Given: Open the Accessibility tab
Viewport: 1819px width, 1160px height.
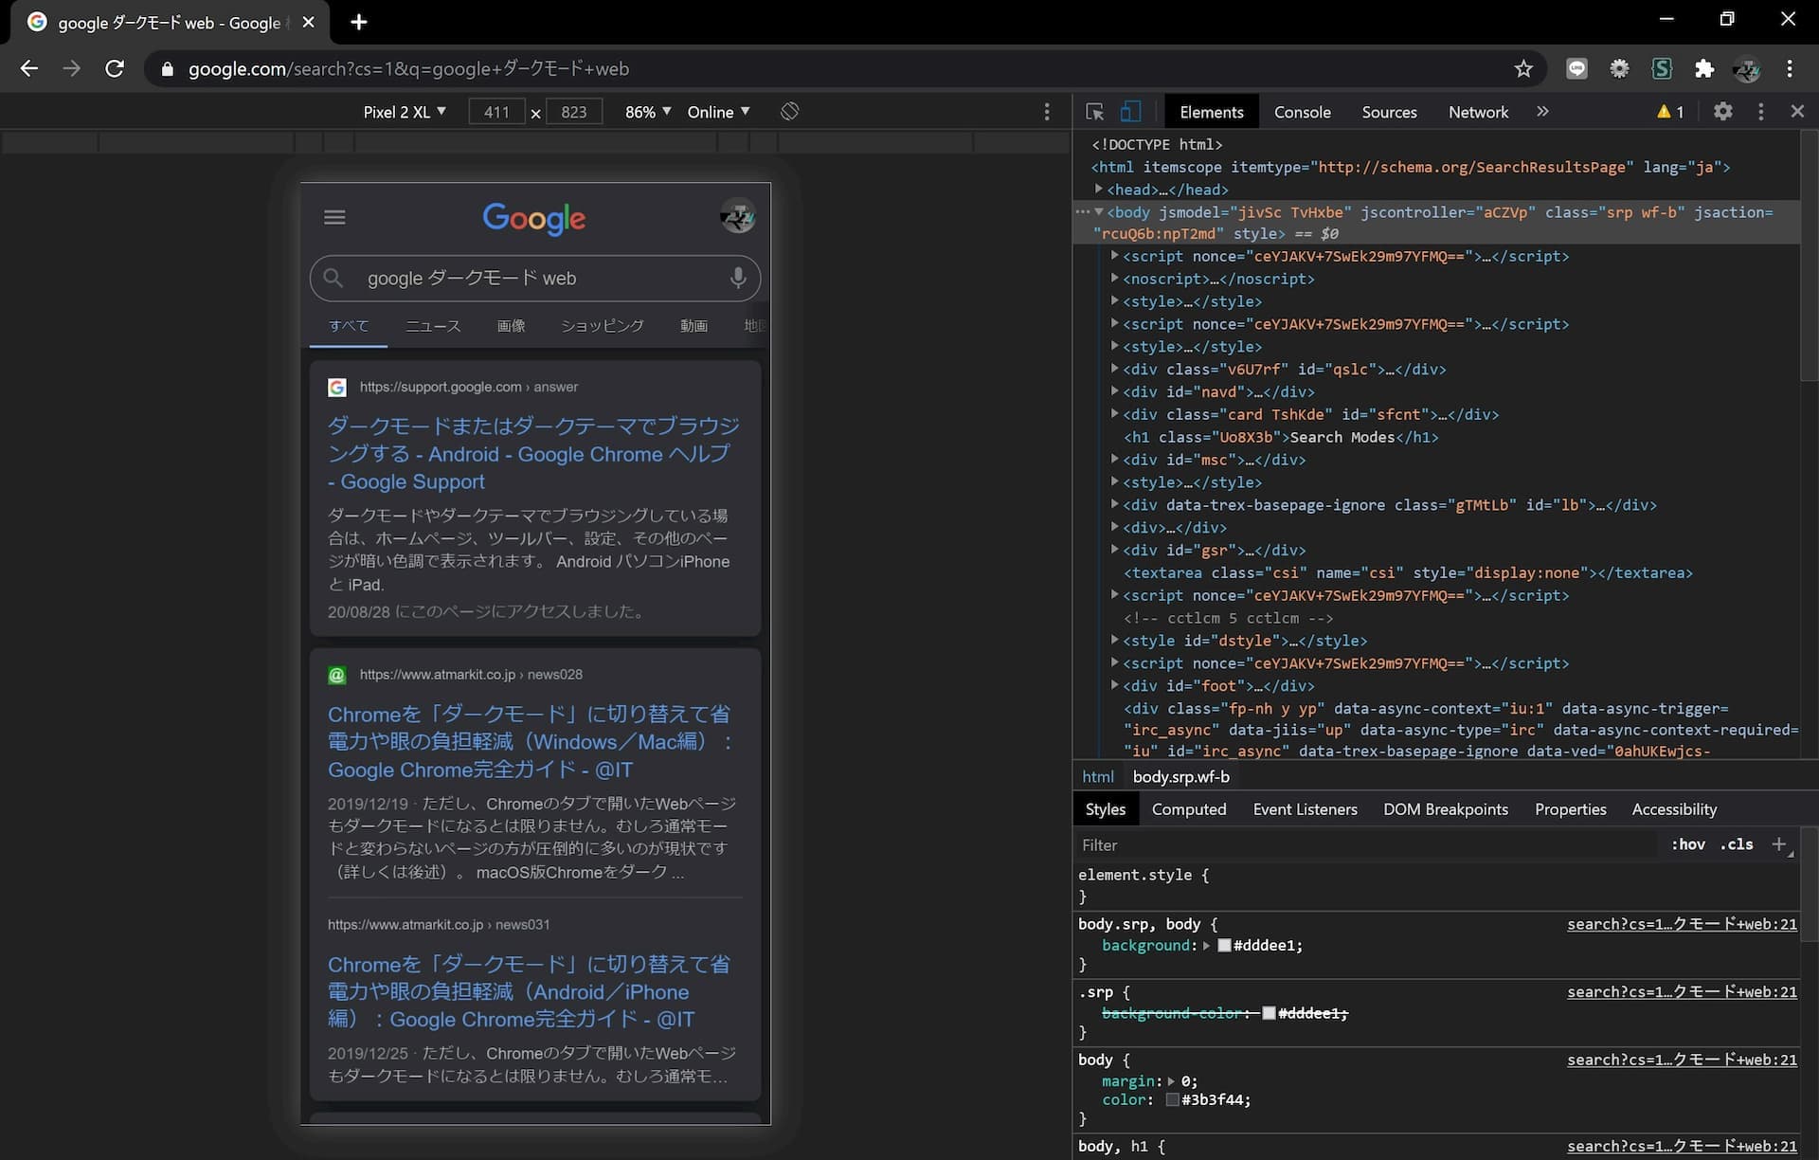Looking at the screenshot, I should [1674, 809].
